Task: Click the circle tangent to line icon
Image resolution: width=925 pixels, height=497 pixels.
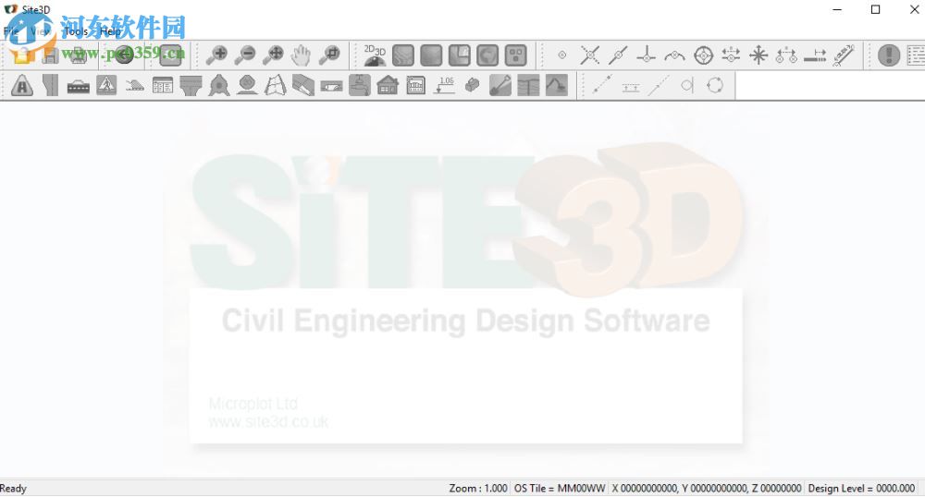Action: (686, 85)
